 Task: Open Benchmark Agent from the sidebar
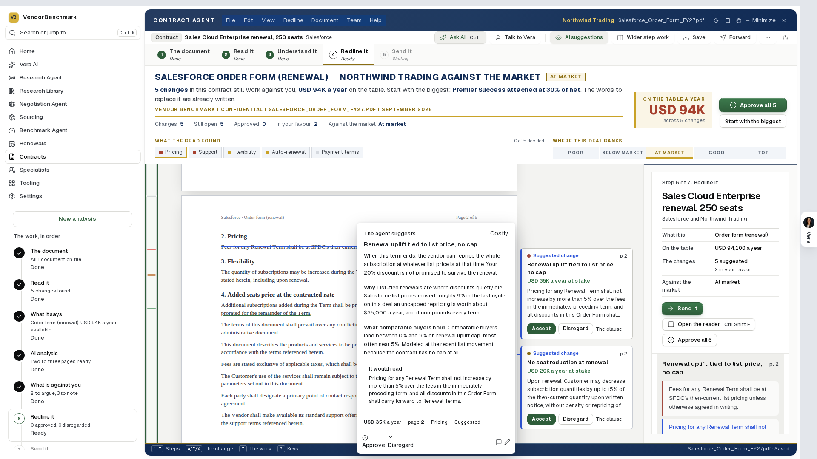tap(72, 130)
